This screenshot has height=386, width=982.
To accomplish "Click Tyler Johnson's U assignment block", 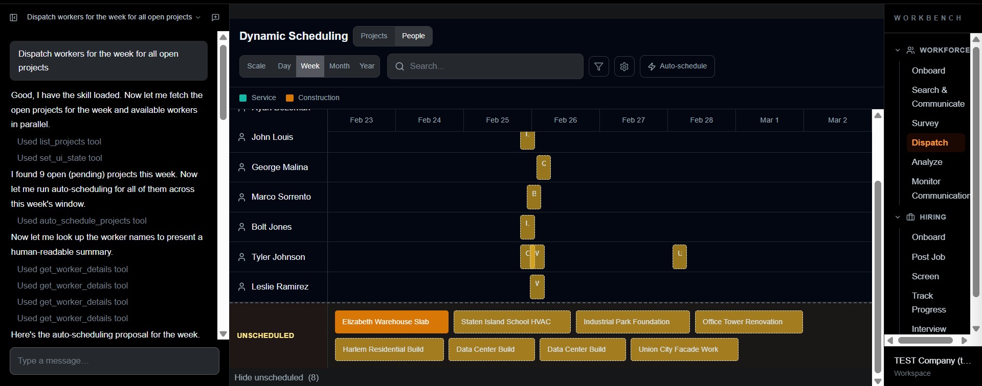I will click(680, 257).
